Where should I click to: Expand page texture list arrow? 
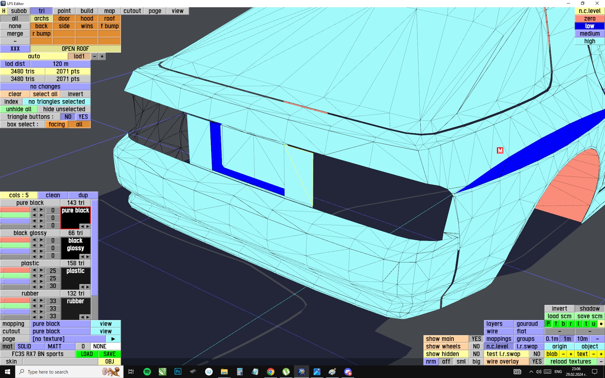(x=113, y=339)
